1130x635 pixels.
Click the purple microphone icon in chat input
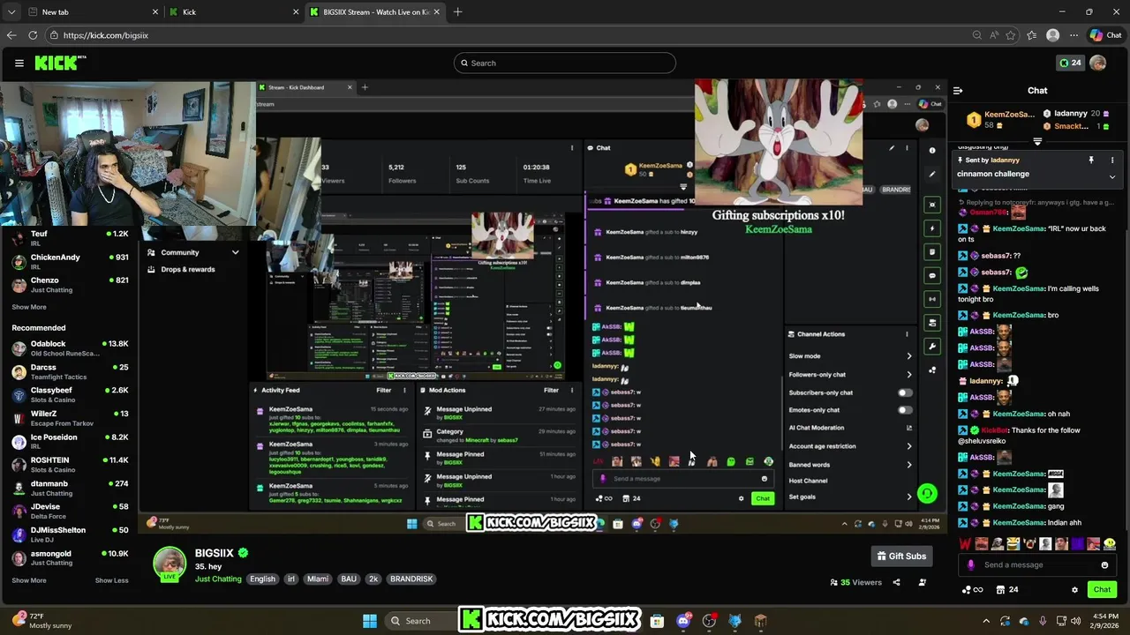pyautogui.click(x=971, y=565)
